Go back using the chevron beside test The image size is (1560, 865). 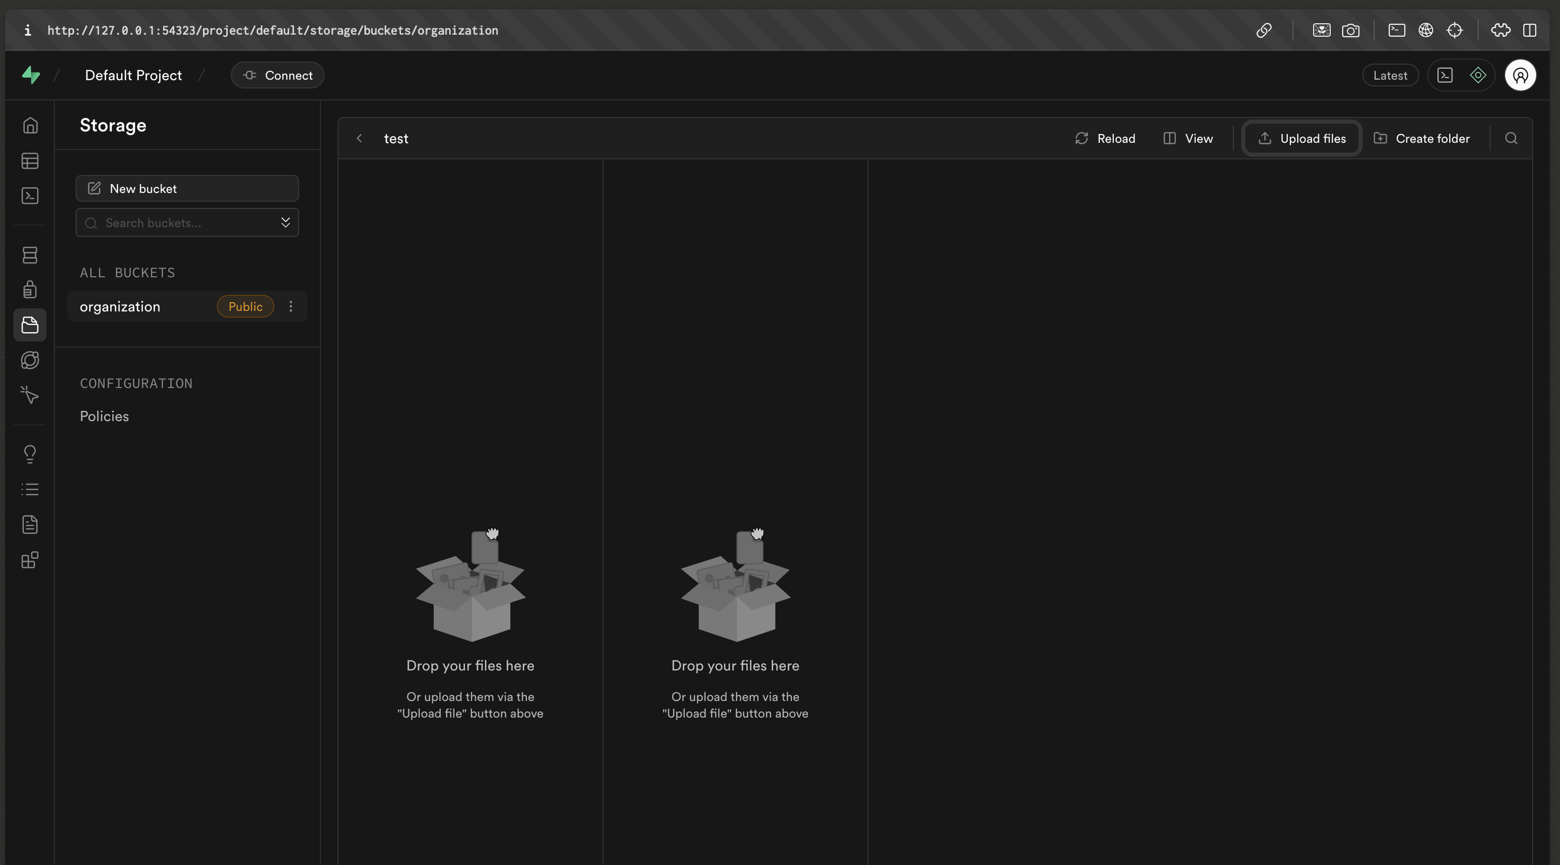(360, 139)
